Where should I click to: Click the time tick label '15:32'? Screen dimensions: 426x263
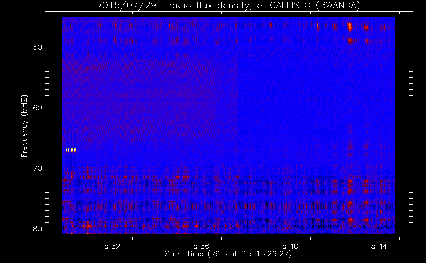pos(110,246)
